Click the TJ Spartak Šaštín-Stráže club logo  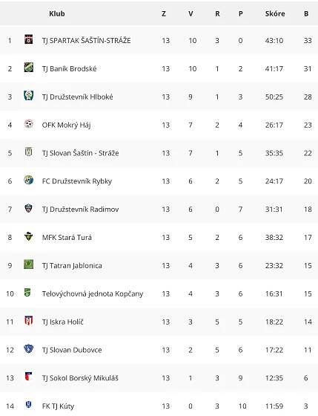point(29,39)
